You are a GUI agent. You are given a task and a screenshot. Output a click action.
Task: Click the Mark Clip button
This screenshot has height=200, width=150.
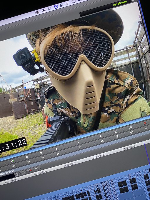point(116,132)
